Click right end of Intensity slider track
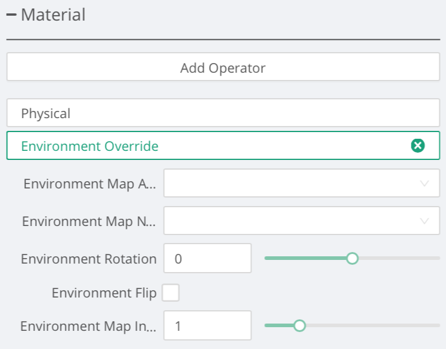 435,326
